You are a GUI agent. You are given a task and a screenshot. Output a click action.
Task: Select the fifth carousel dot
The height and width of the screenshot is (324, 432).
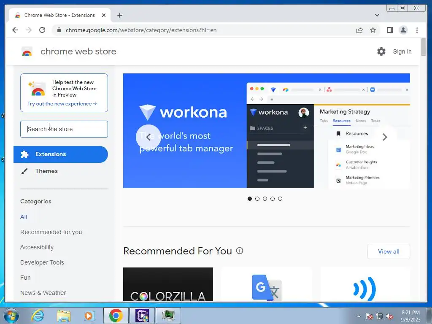coord(280,199)
